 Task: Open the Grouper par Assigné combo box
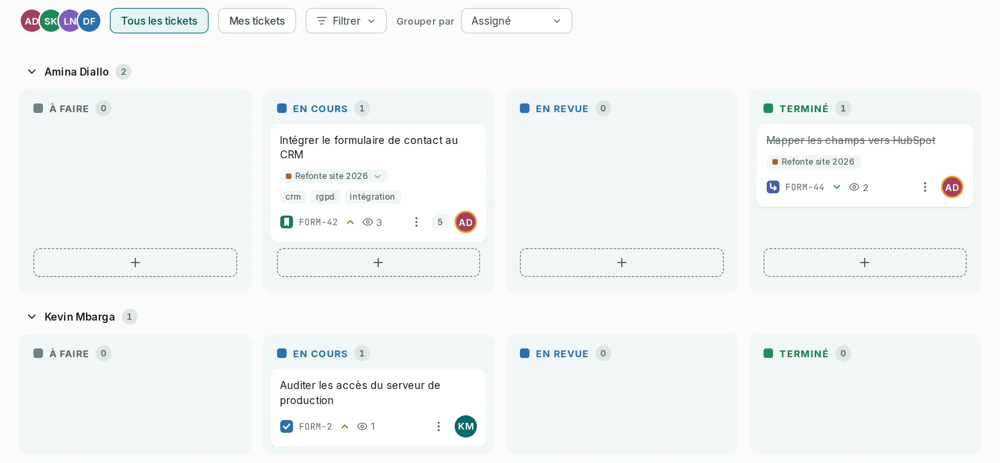click(x=516, y=21)
